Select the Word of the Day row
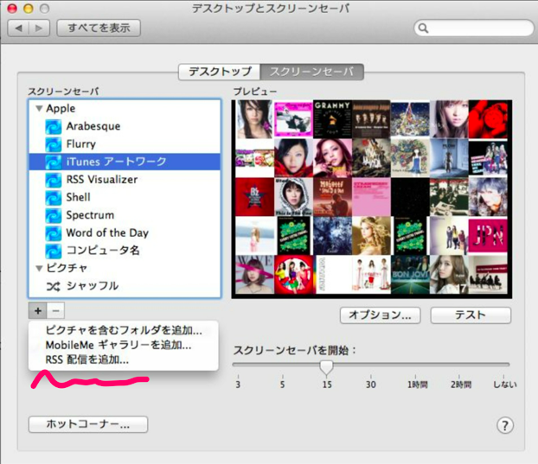 tap(125, 233)
